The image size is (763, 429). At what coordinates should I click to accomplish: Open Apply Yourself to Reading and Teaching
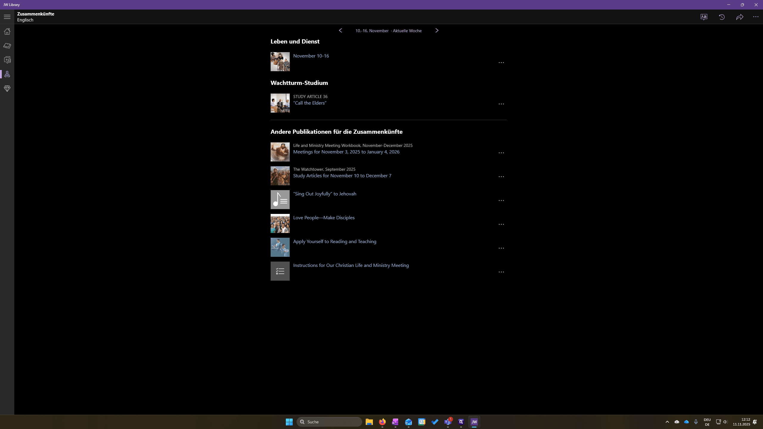335,242
